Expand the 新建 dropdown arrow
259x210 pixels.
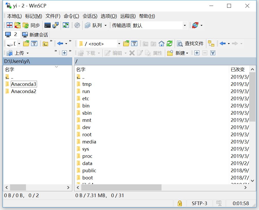pyautogui.click(x=187, y=53)
